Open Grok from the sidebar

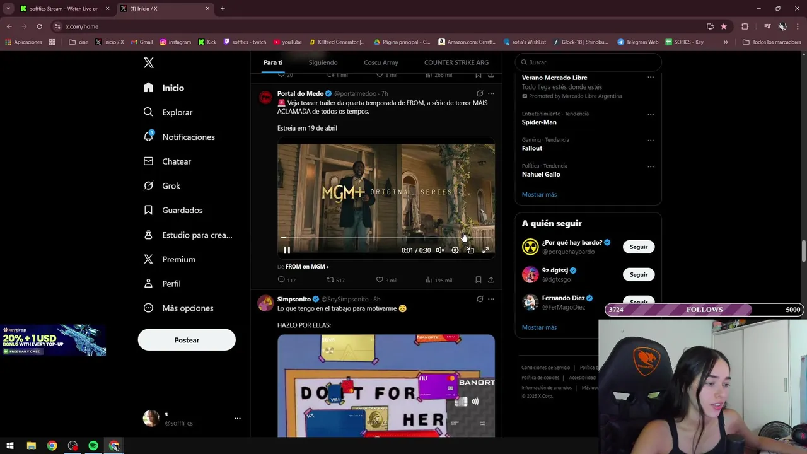[162, 186]
